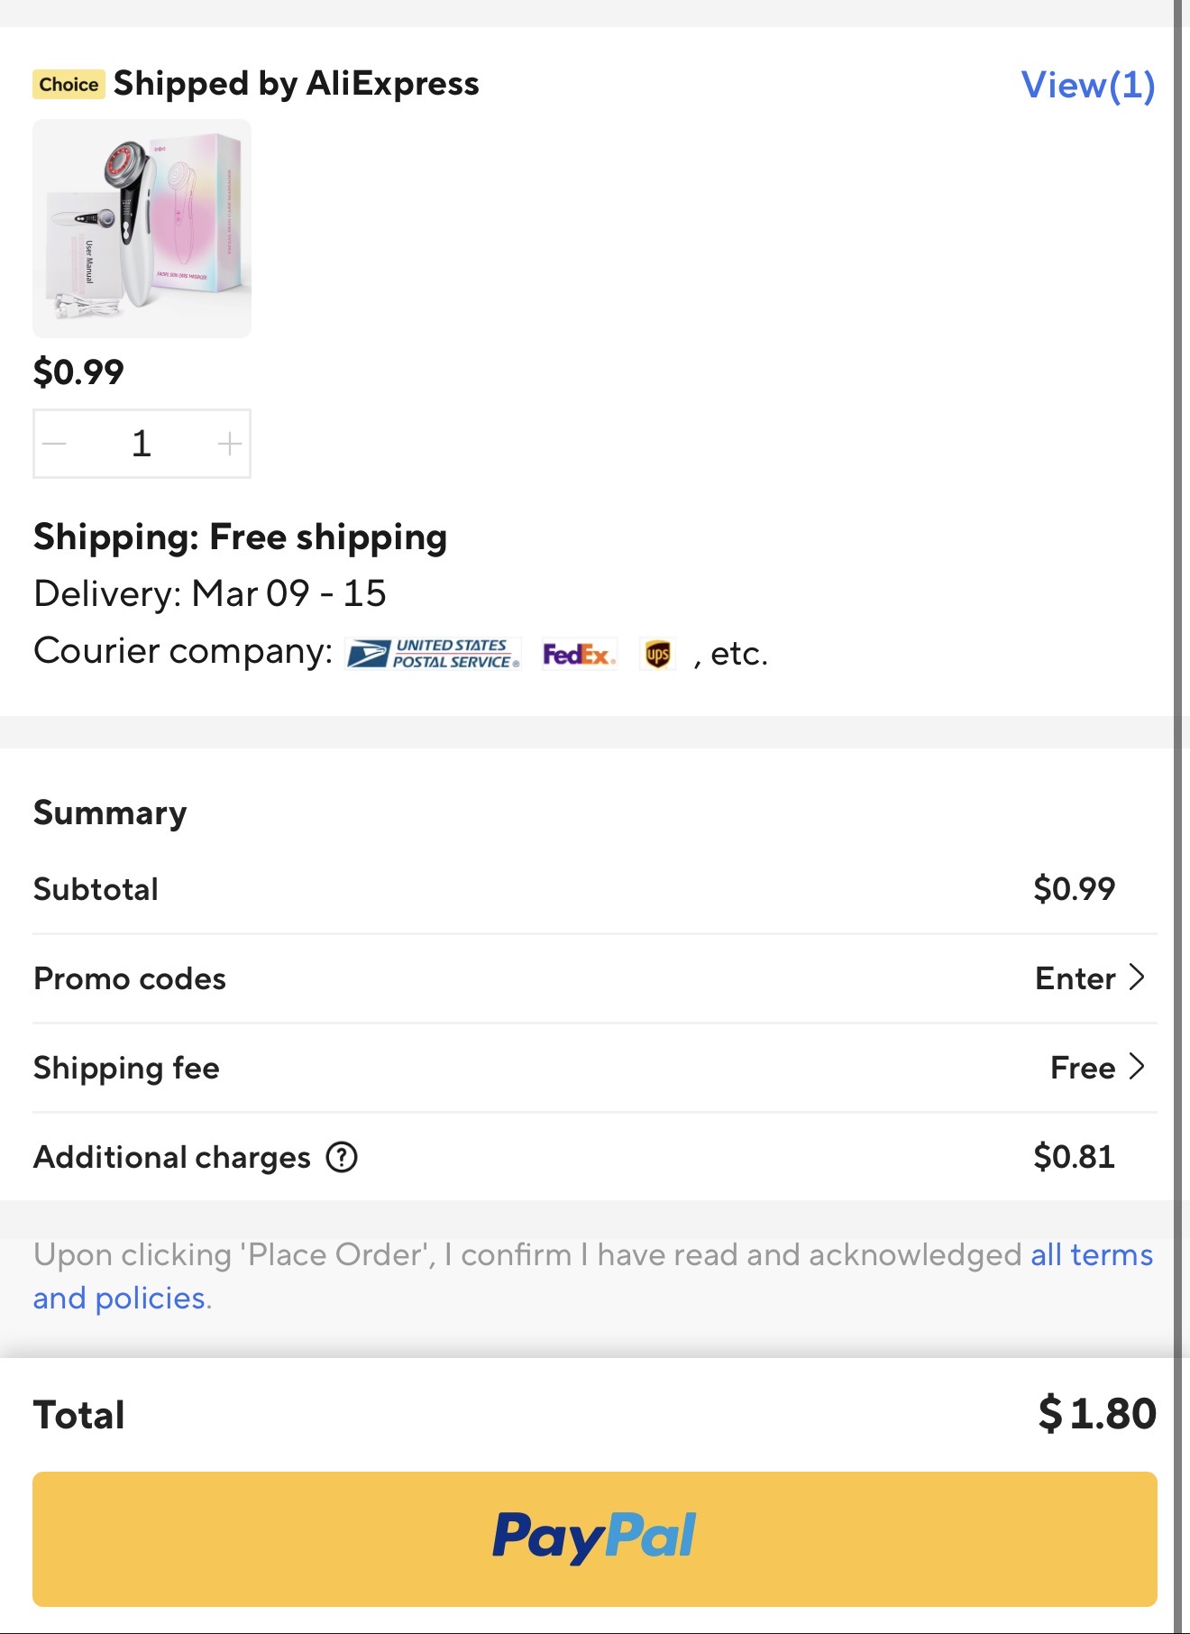
Task: Open the Additional charges help icon
Action: click(342, 1156)
